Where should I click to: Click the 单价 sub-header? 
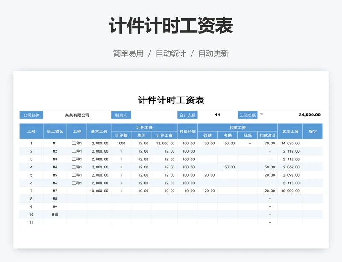[x=141, y=135]
